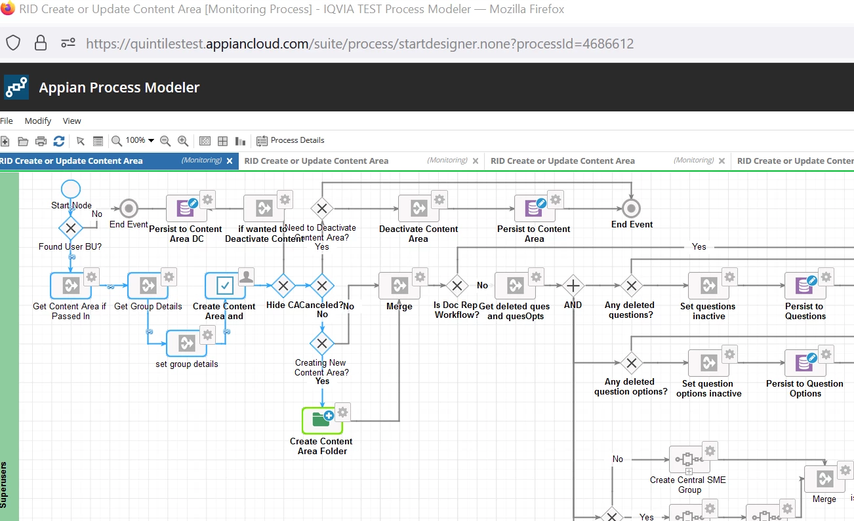The image size is (854, 521).
Task: Zoom out with the minus magnifier
Action: 165,141
